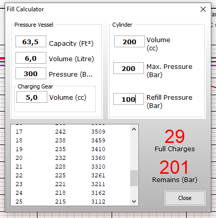Click the results list scroll up arrow
The image size is (216, 218).
[134, 129]
